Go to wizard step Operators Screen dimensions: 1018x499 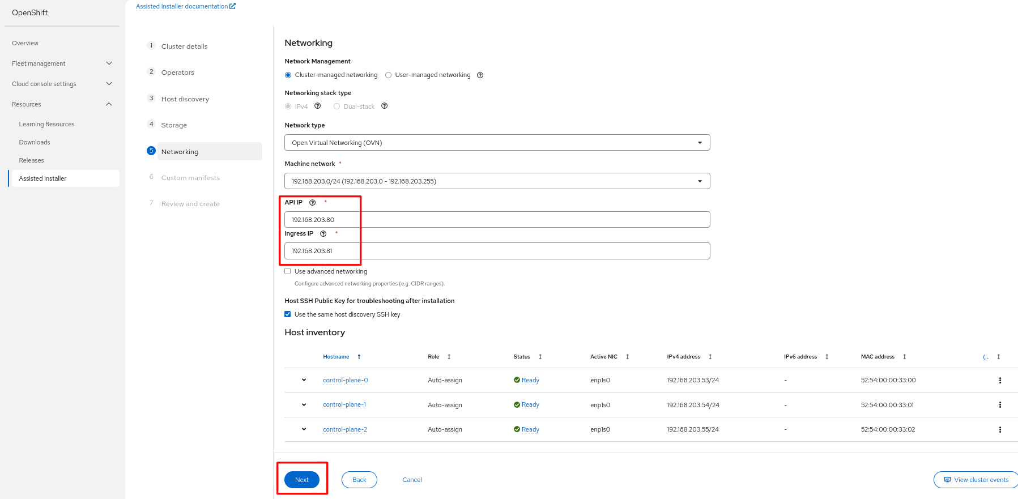[177, 72]
